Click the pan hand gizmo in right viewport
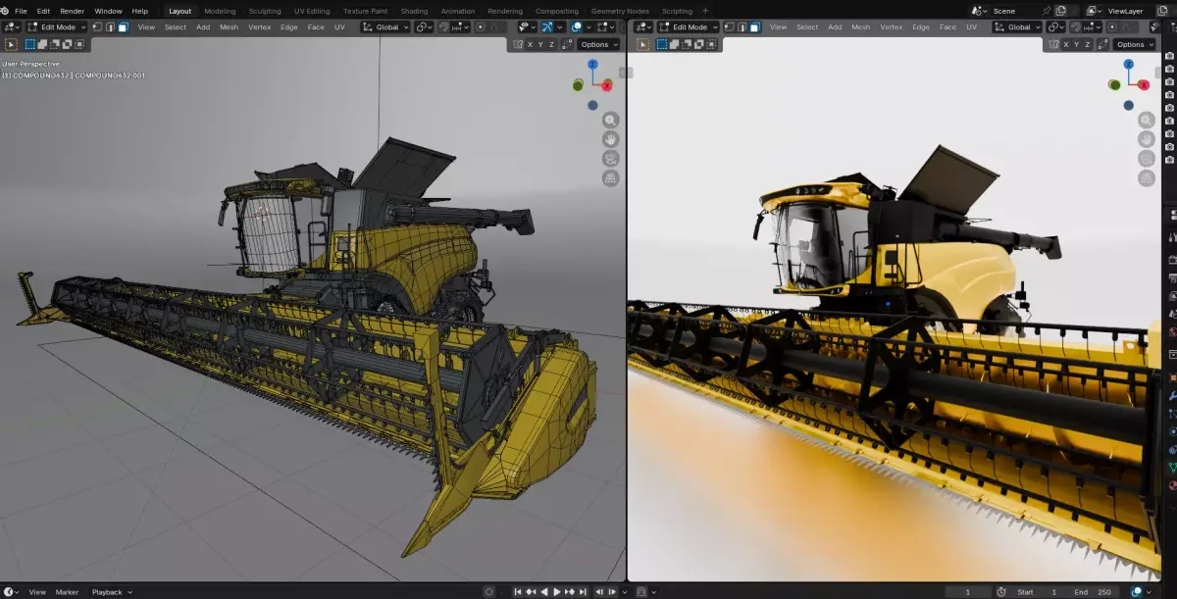 1147,139
